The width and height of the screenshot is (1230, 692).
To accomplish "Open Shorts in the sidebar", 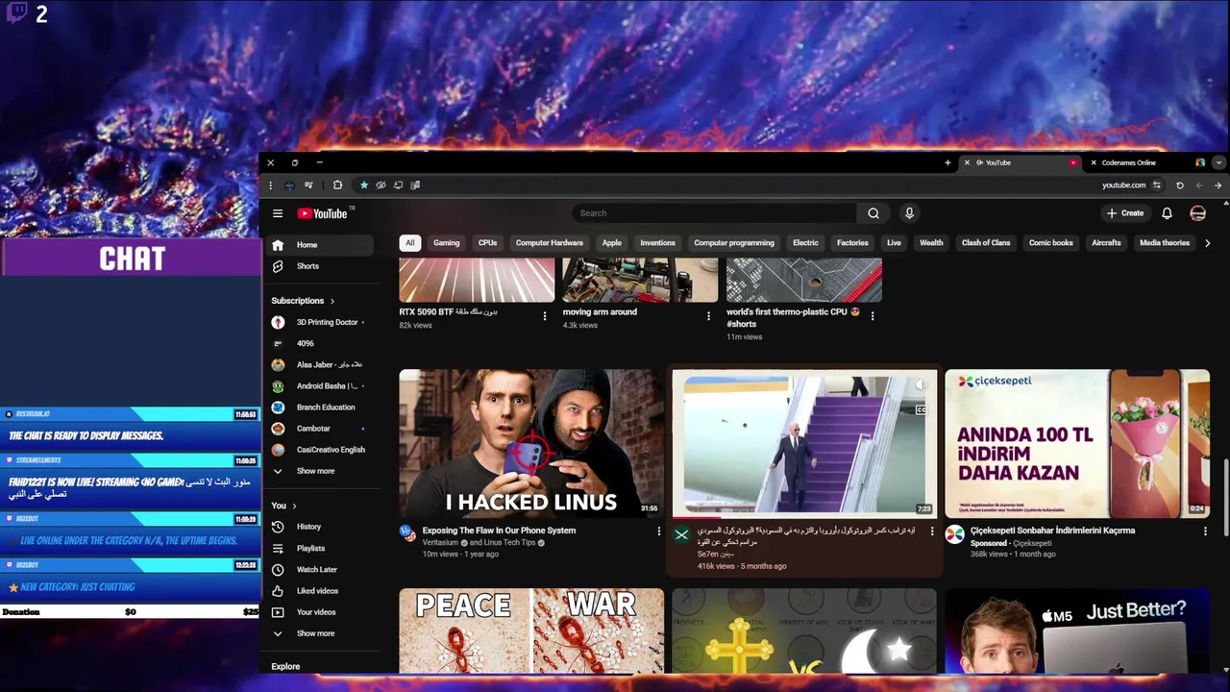I will [x=319, y=266].
